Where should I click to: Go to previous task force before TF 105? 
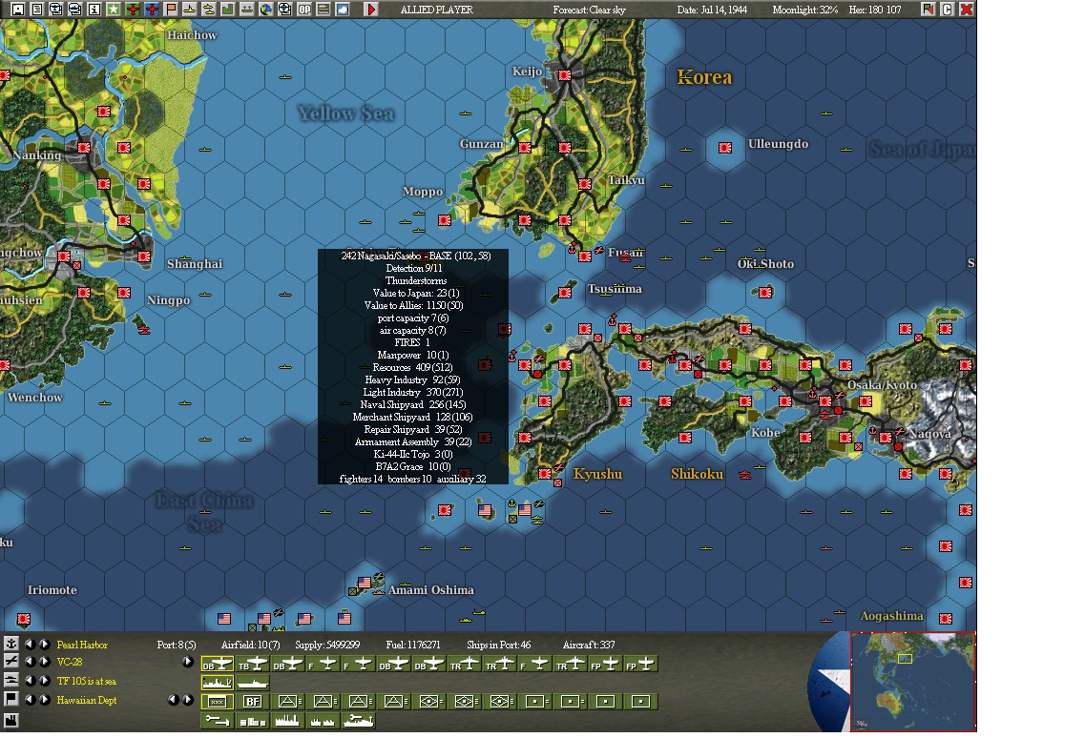30,681
